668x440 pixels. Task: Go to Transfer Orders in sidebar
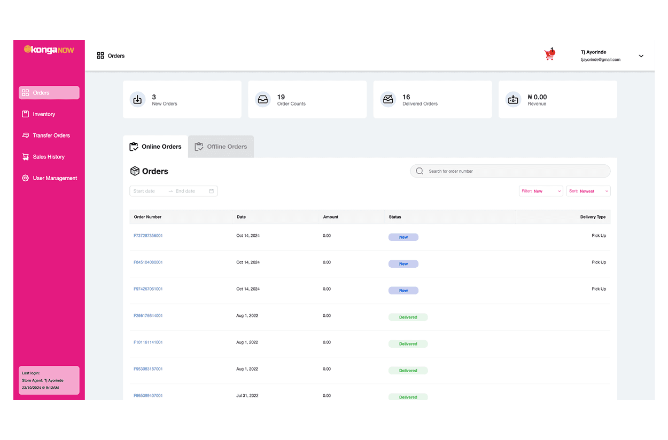coord(51,135)
